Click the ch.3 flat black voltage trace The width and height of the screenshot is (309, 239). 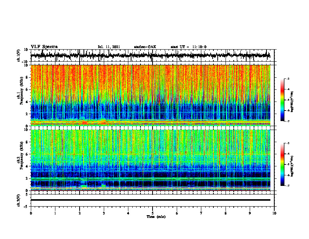coord(151,200)
